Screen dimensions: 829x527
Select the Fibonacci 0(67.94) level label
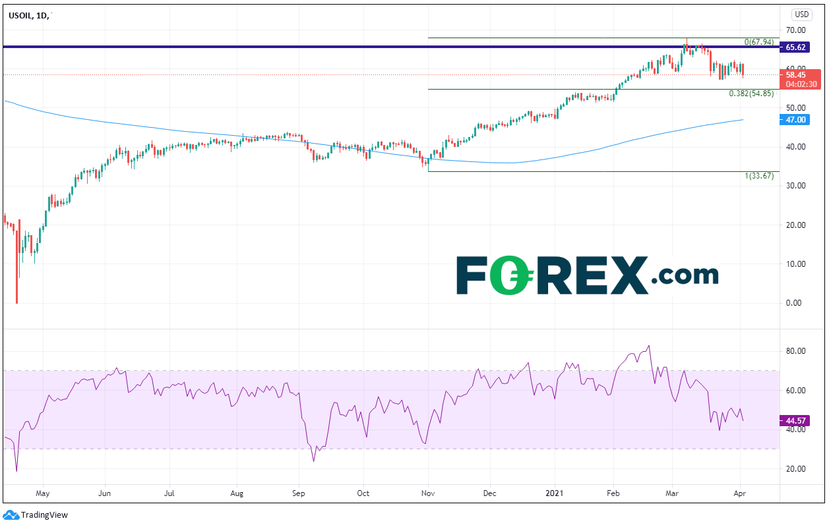(759, 42)
